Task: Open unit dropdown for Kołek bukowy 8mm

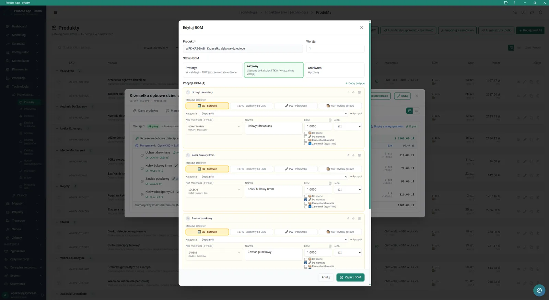Action: (348, 189)
